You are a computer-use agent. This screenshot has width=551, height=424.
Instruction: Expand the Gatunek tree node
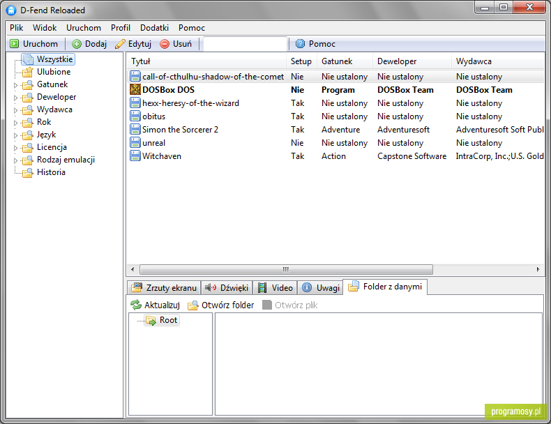[15, 85]
